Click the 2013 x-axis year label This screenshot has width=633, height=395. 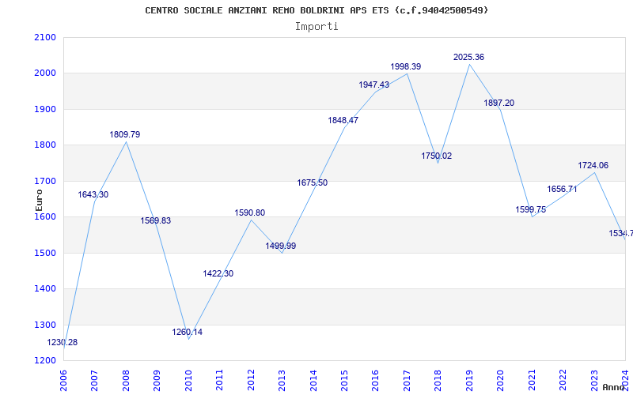(x=282, y=380)
